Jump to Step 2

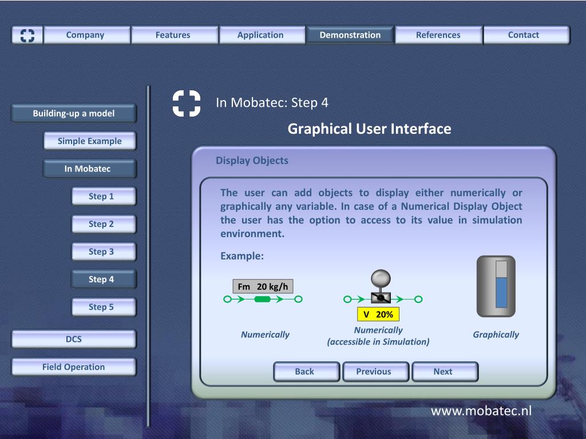coord(104,224)
